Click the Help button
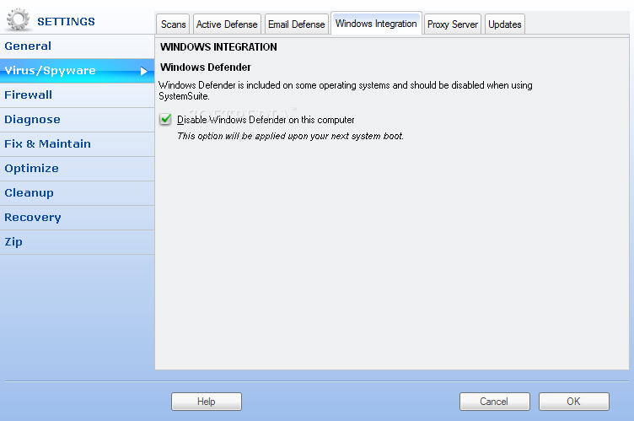The height and width of the screenshot is (421, 634). pyautogui.click(x=207, y=402)
